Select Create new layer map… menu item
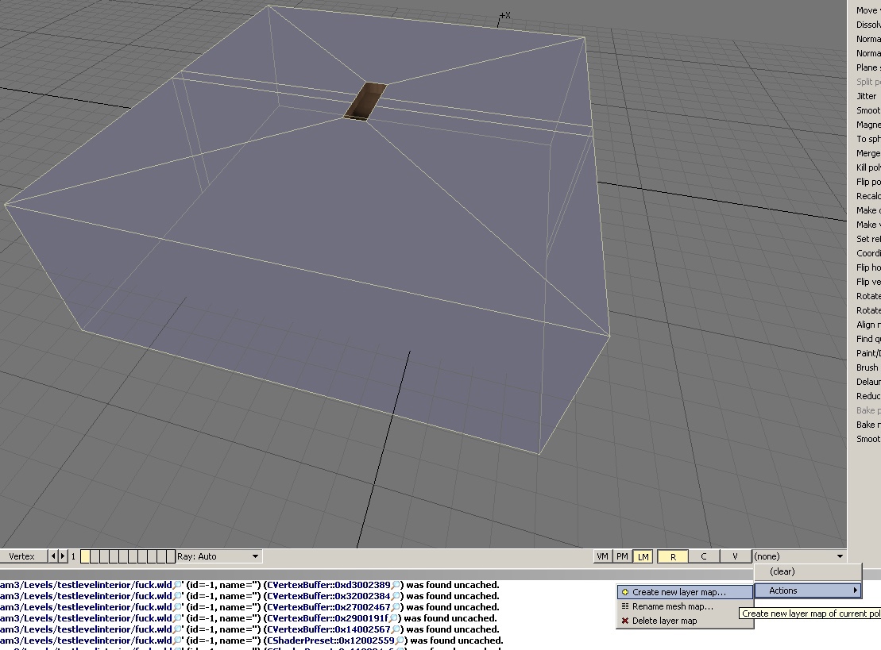The height and width of the screenshot is (650, 881). (x=685, y=592)
